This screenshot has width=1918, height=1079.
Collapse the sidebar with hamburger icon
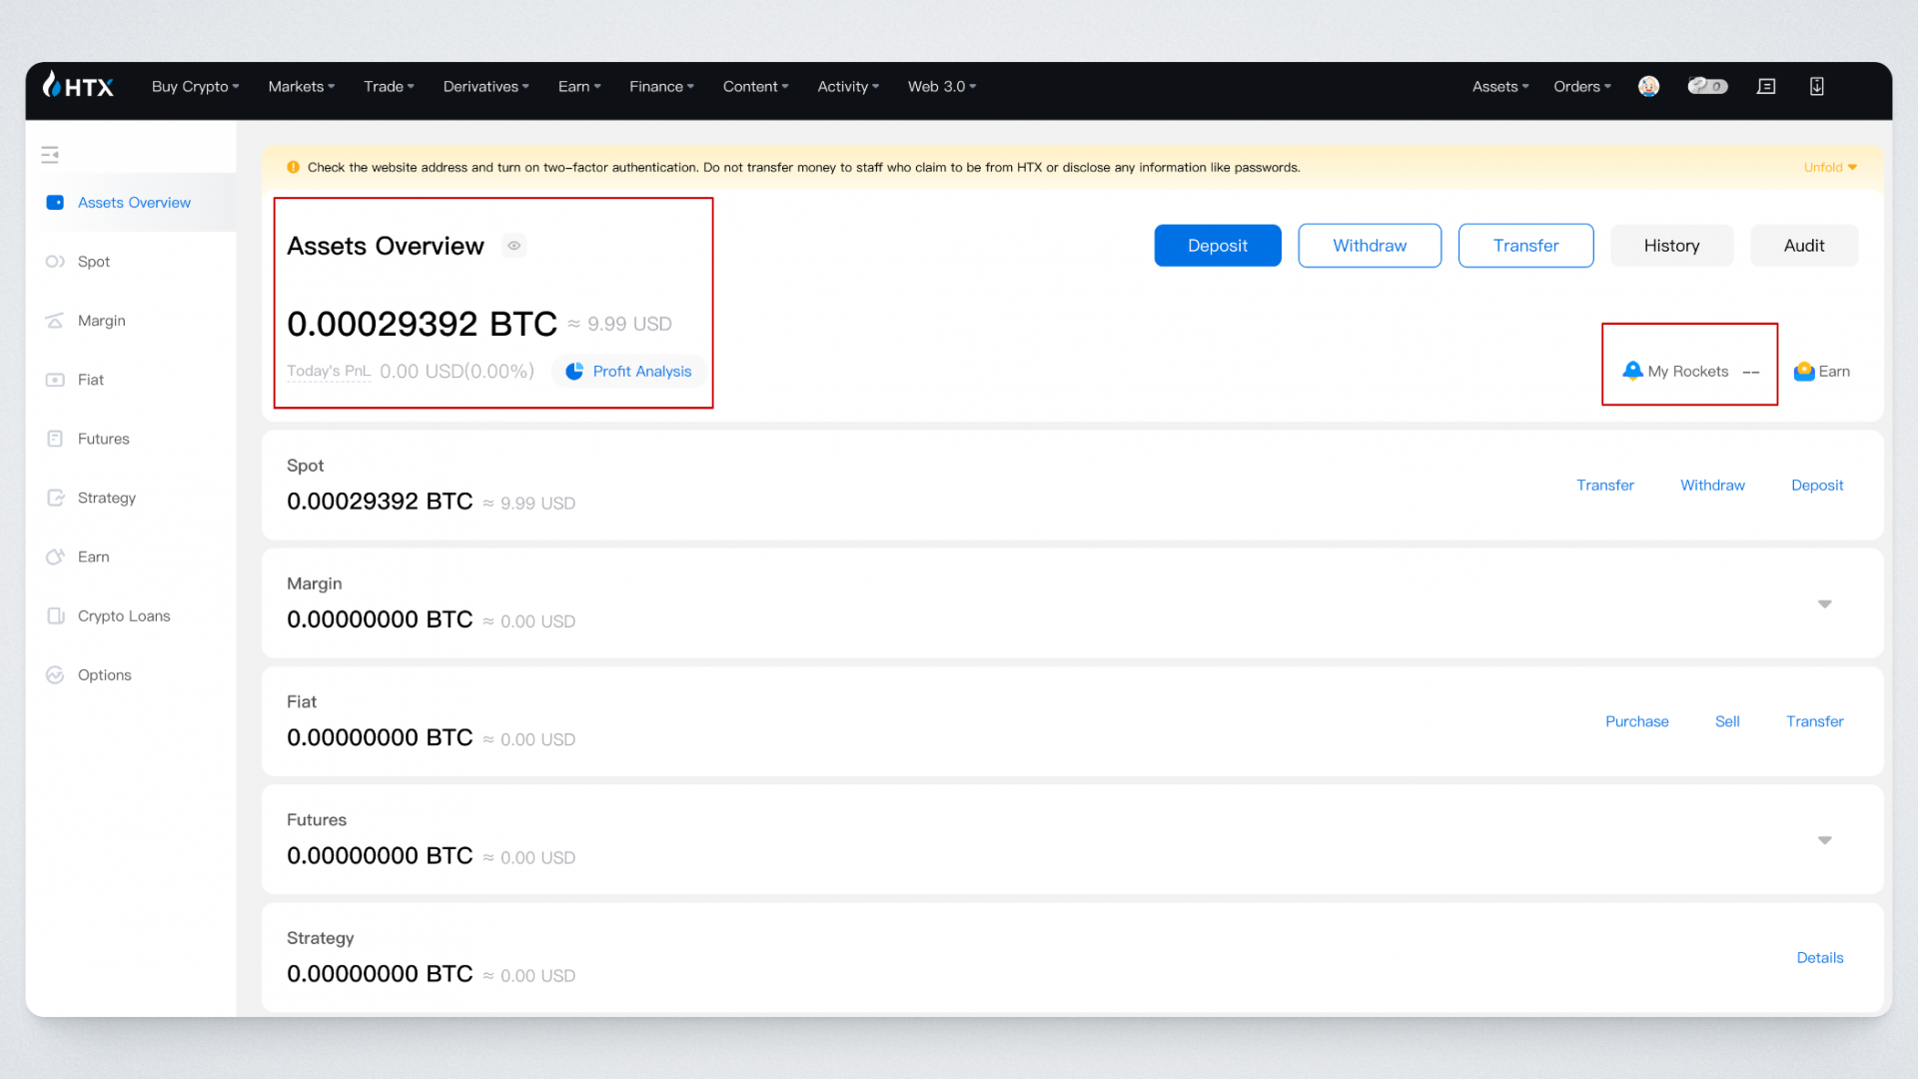coord(50,155)
